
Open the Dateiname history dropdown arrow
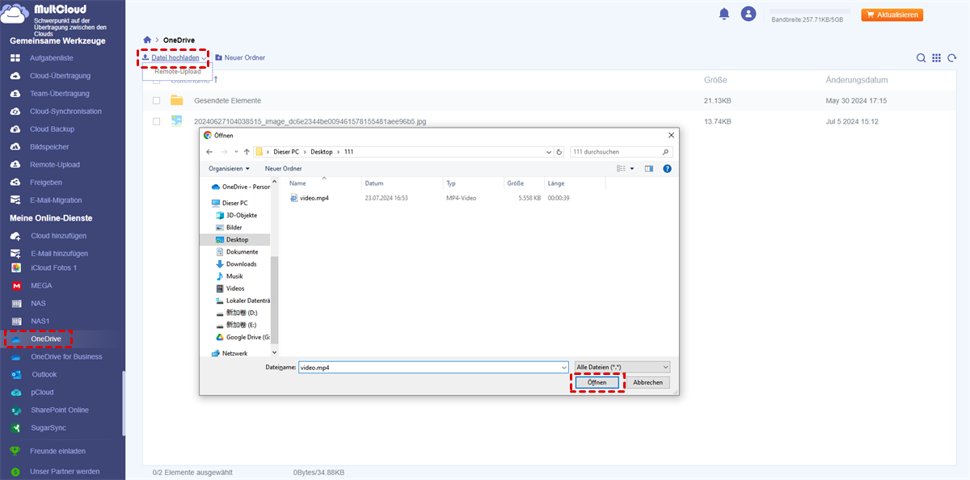(x=563, y=367)
